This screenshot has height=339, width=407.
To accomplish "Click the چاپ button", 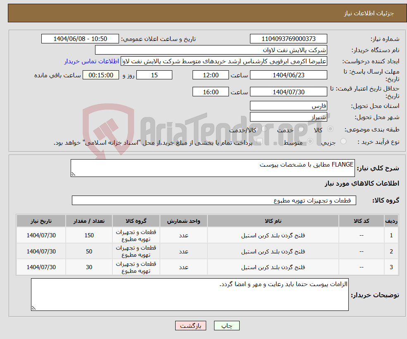I will coord(226,325).
